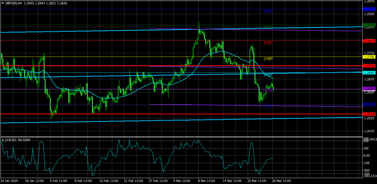Select the red 1.2536 price label
The height and width of the screenshot is (184, 377).
click(369, 114)
